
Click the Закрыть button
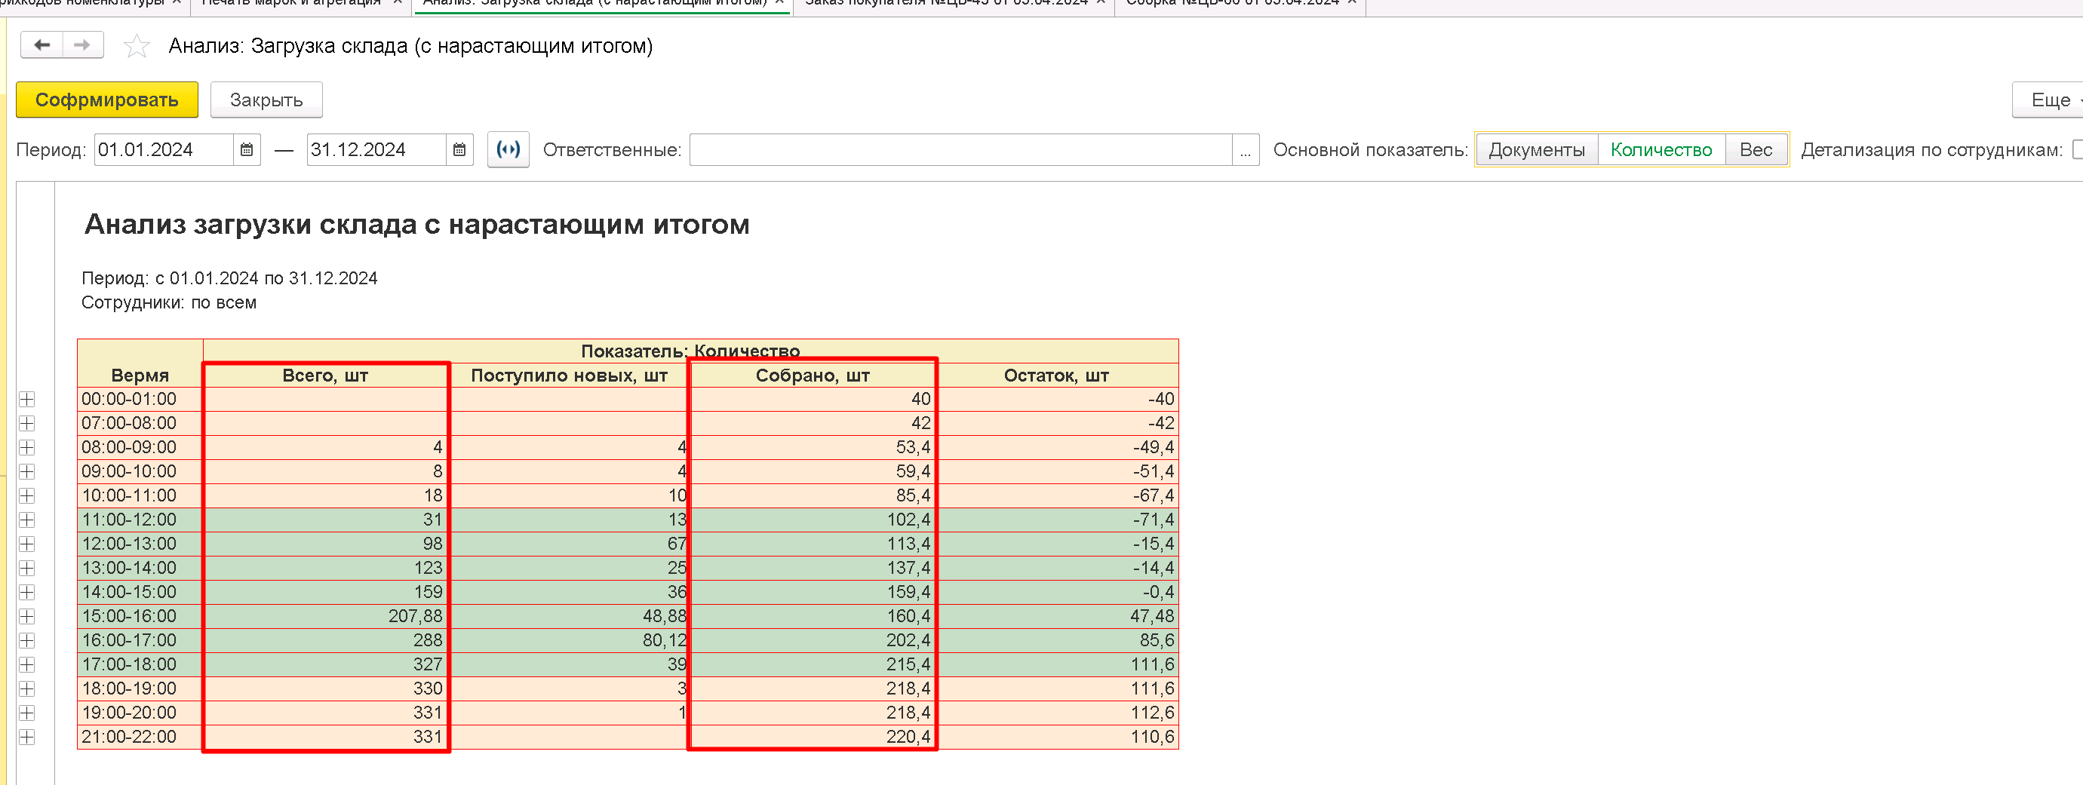[266, 100]
